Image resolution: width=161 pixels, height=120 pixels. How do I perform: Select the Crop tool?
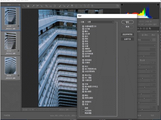click(47, 6)
